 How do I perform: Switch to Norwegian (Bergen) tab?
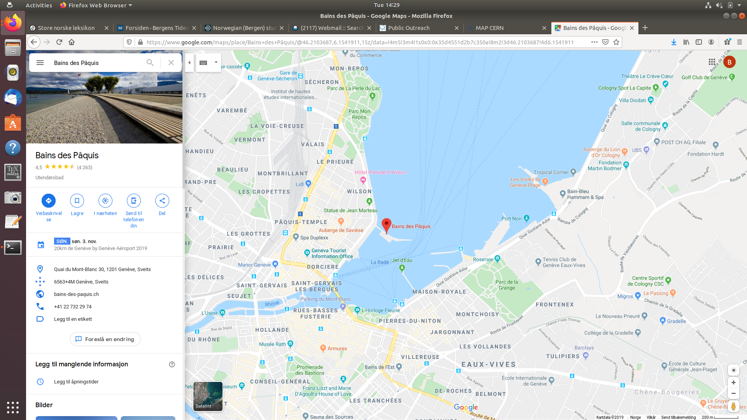point(245,28)
